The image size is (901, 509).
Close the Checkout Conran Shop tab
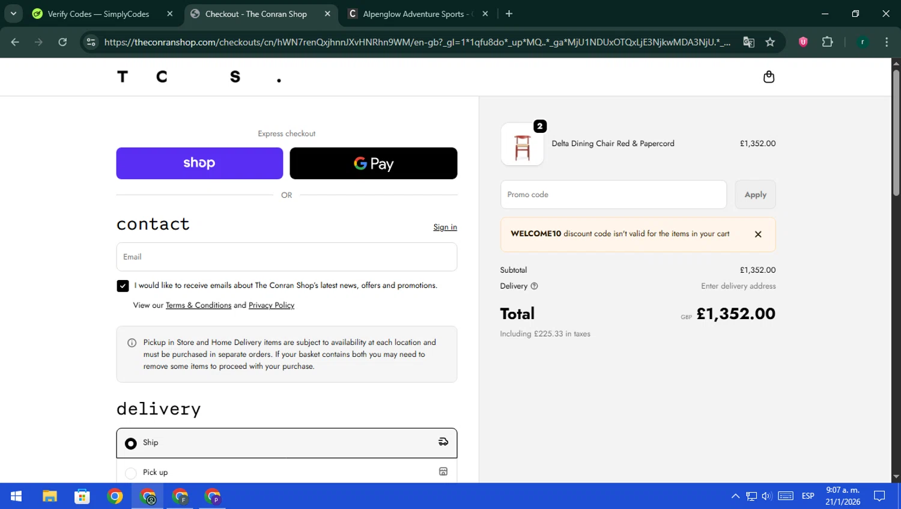[327, 14]
